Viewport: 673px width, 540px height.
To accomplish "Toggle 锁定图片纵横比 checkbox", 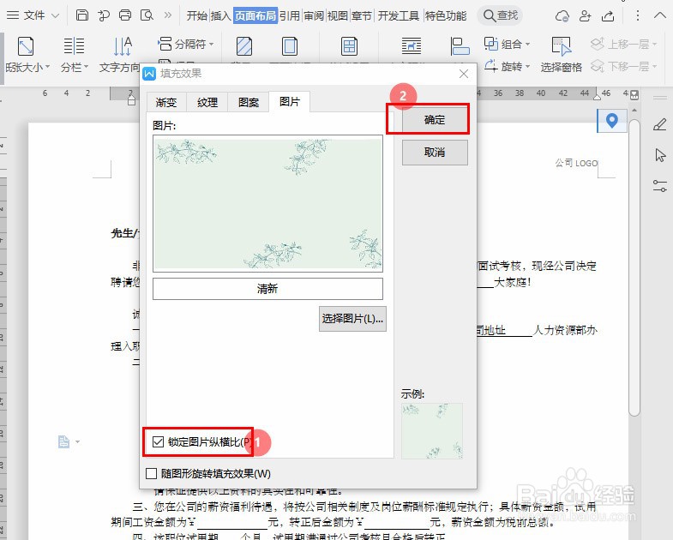I will click(x=158, y=441).
